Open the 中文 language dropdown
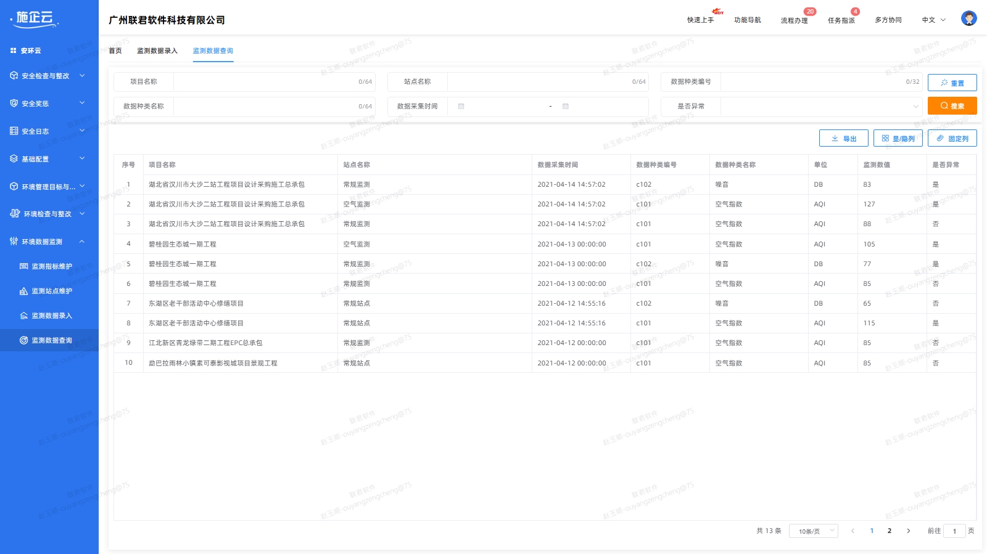The image size is (987, 554). click(x=934, y=20)
